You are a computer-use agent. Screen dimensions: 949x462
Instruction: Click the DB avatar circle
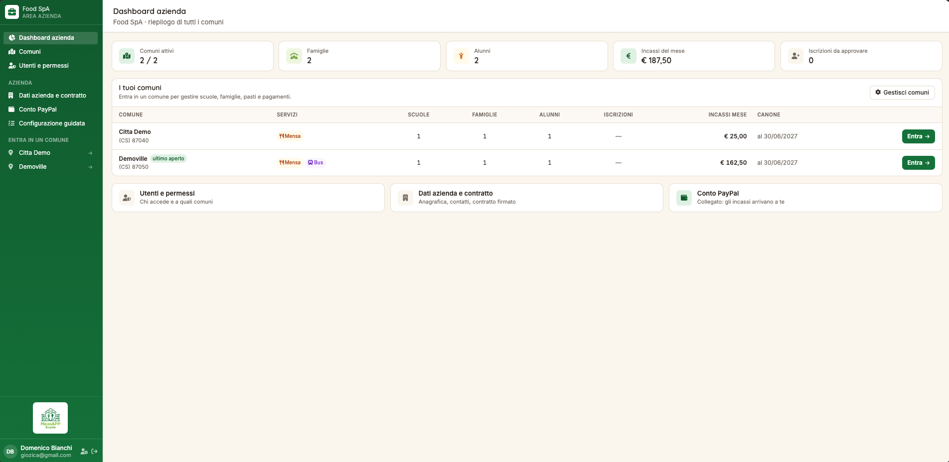tap(10, 452)
